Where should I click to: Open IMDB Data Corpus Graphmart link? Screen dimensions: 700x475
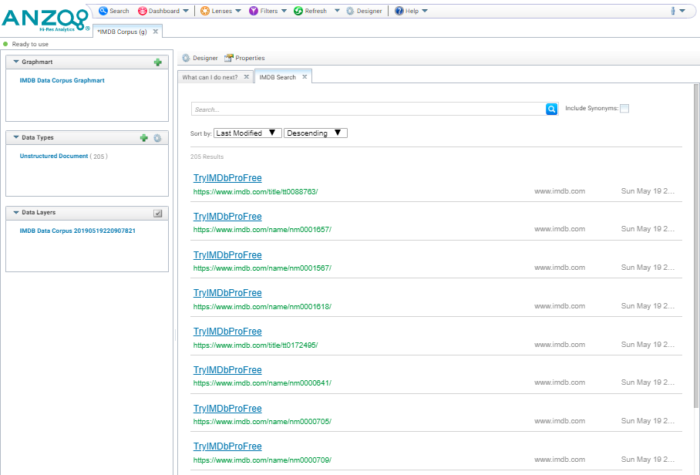(62, 80)
